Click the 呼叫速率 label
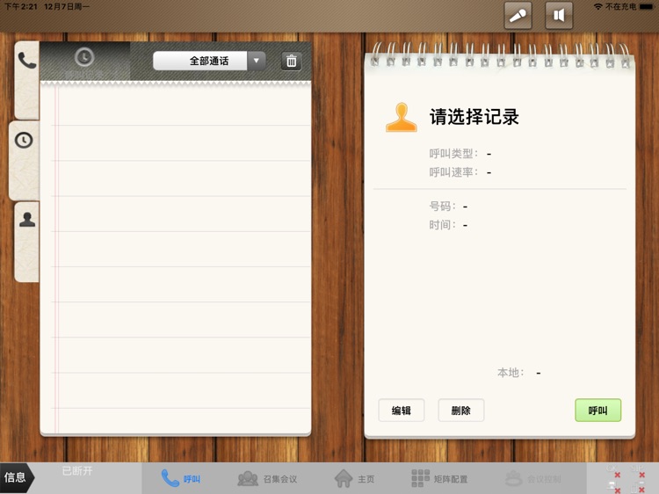Image resolution: width=659 pixels, height=494 pixels. coord(453,172)
